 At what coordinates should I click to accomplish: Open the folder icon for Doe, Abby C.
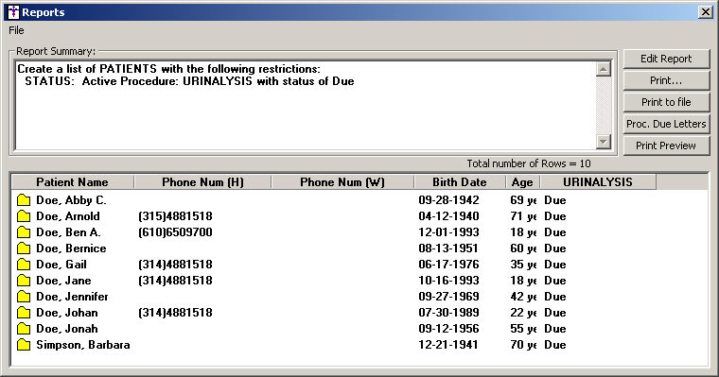(x=24, y=200)
